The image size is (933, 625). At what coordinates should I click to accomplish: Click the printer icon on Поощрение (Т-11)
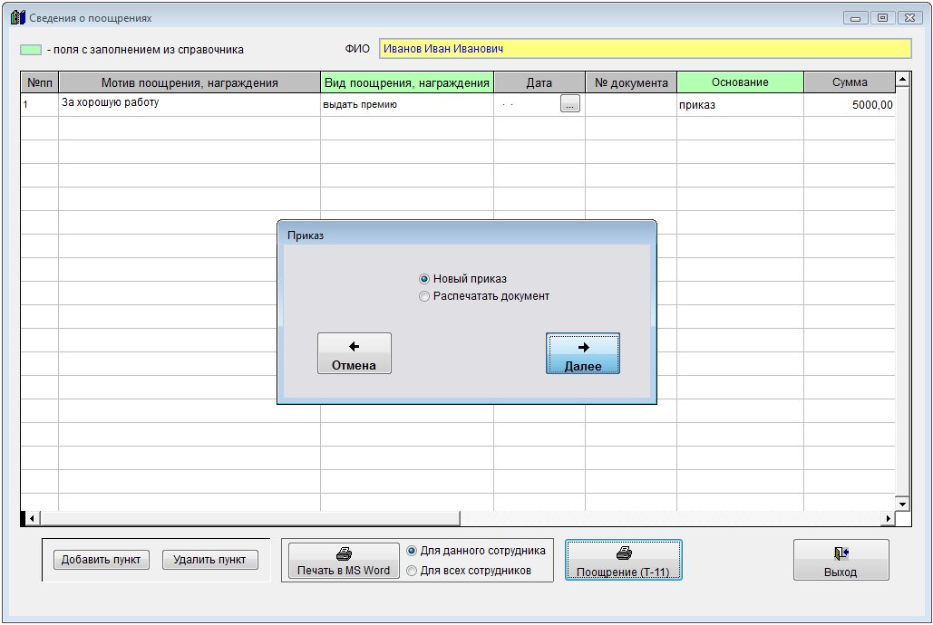(624, 553)
